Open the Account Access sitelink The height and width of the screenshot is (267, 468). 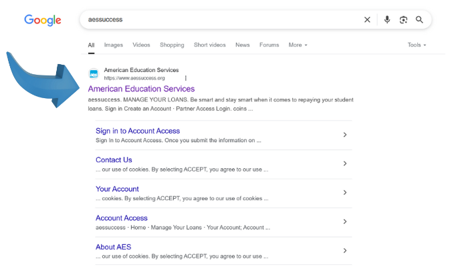122,218
